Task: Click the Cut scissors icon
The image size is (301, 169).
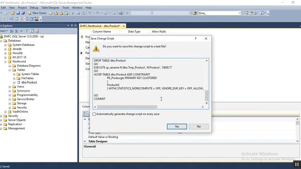Action: [x=73, y=13]
